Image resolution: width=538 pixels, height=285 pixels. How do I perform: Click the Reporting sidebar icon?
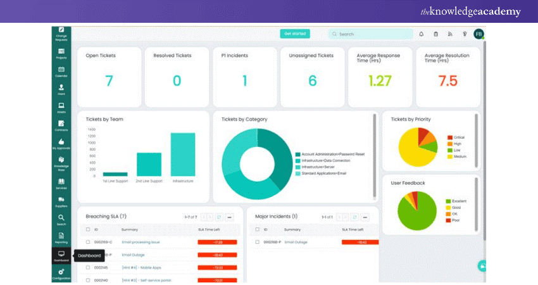(x=61, y=236)
